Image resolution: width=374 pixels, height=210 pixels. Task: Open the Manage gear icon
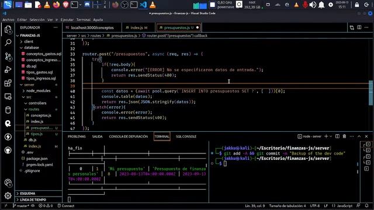pyautogui.click(x=8, y=195)
